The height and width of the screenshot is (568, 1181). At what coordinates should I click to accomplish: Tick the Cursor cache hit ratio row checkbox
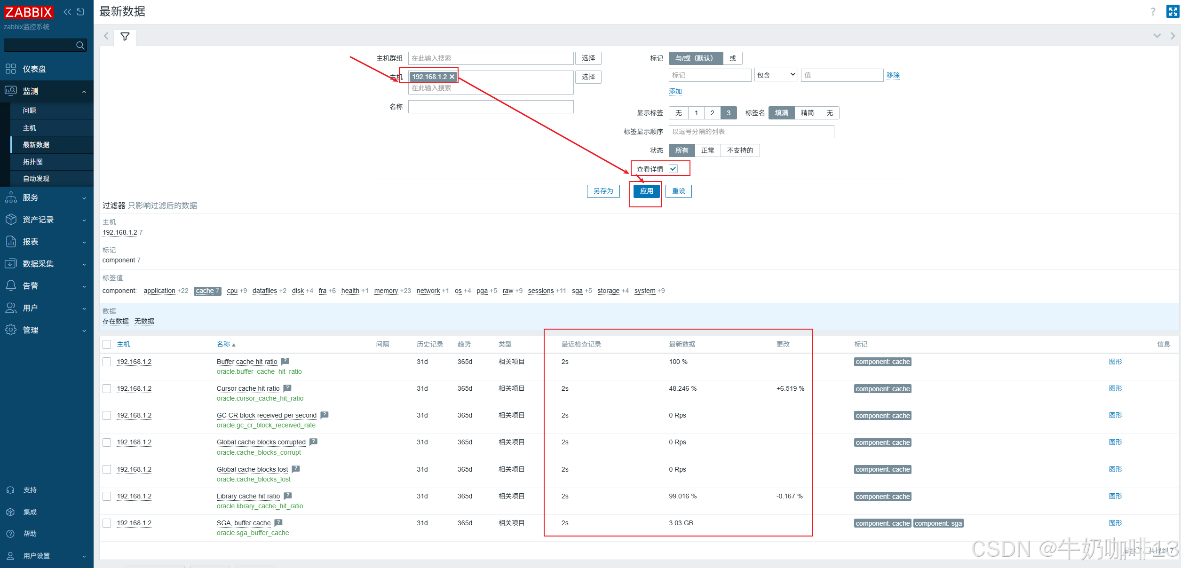point(107,388)
